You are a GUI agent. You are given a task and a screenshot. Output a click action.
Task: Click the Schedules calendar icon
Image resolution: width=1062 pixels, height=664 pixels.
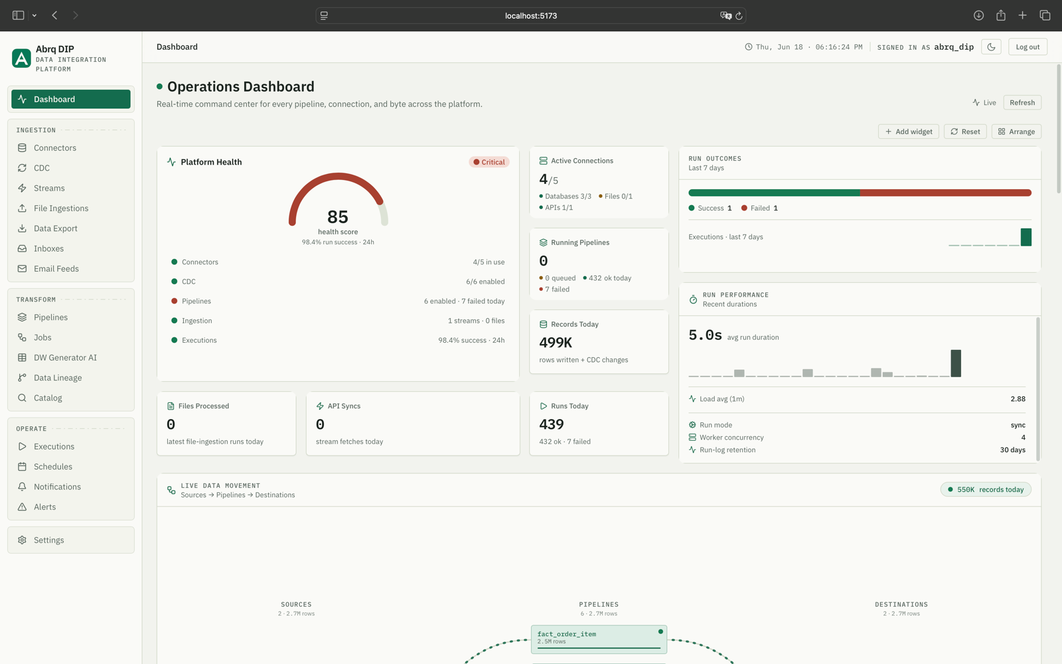[x=22, y=467]
